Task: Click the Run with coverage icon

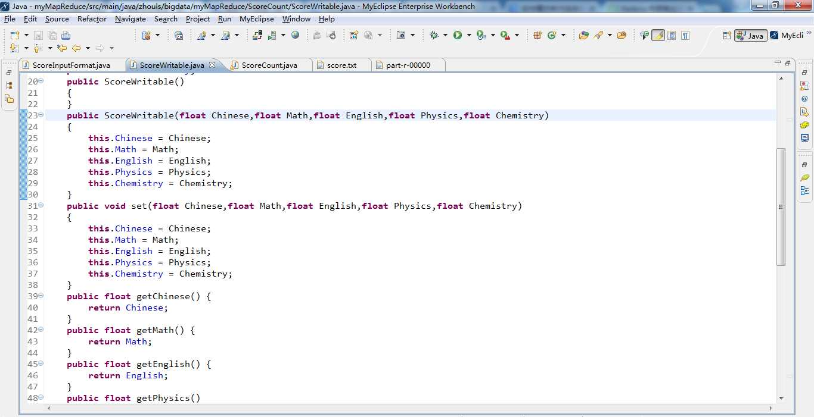Action: (481, 36)
